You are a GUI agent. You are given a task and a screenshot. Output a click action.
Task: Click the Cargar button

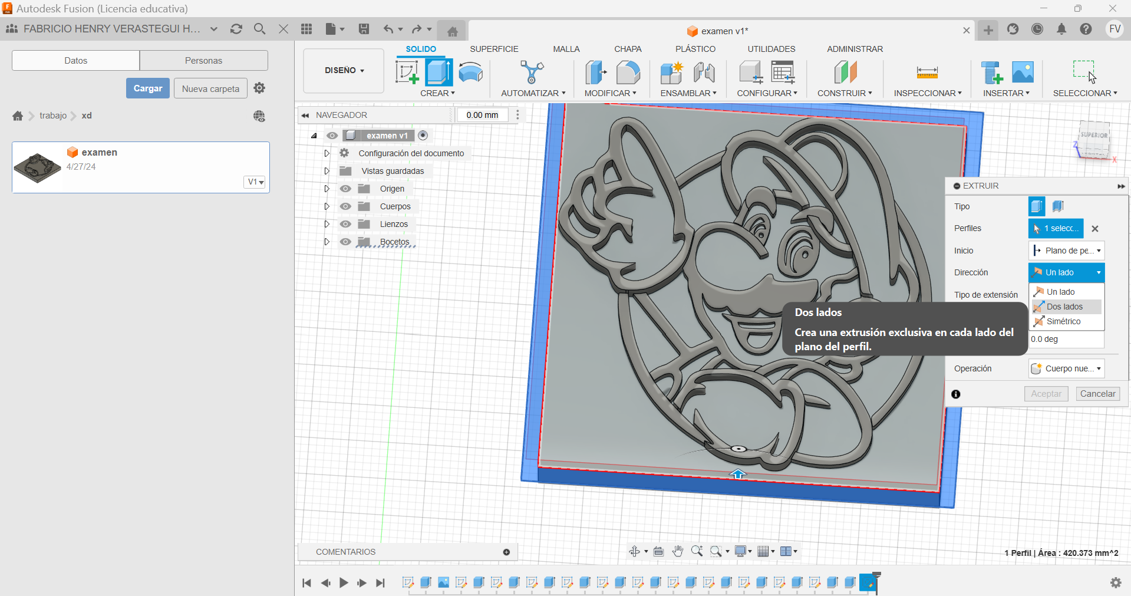click(148, 88)
